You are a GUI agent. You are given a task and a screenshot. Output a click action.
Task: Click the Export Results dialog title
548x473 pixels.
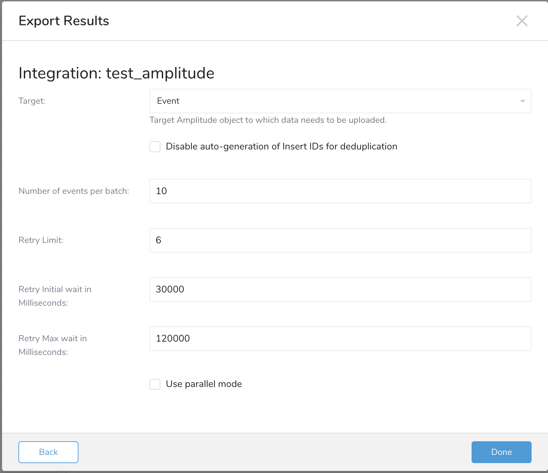pos(64,21)
